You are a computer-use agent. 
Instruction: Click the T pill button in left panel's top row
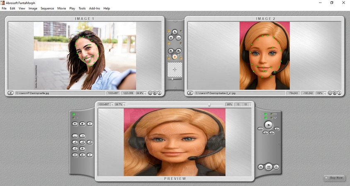tap(90, 124)
